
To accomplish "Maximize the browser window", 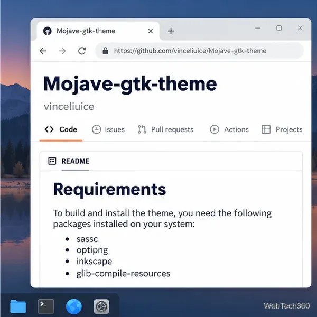I will point(279,28).
